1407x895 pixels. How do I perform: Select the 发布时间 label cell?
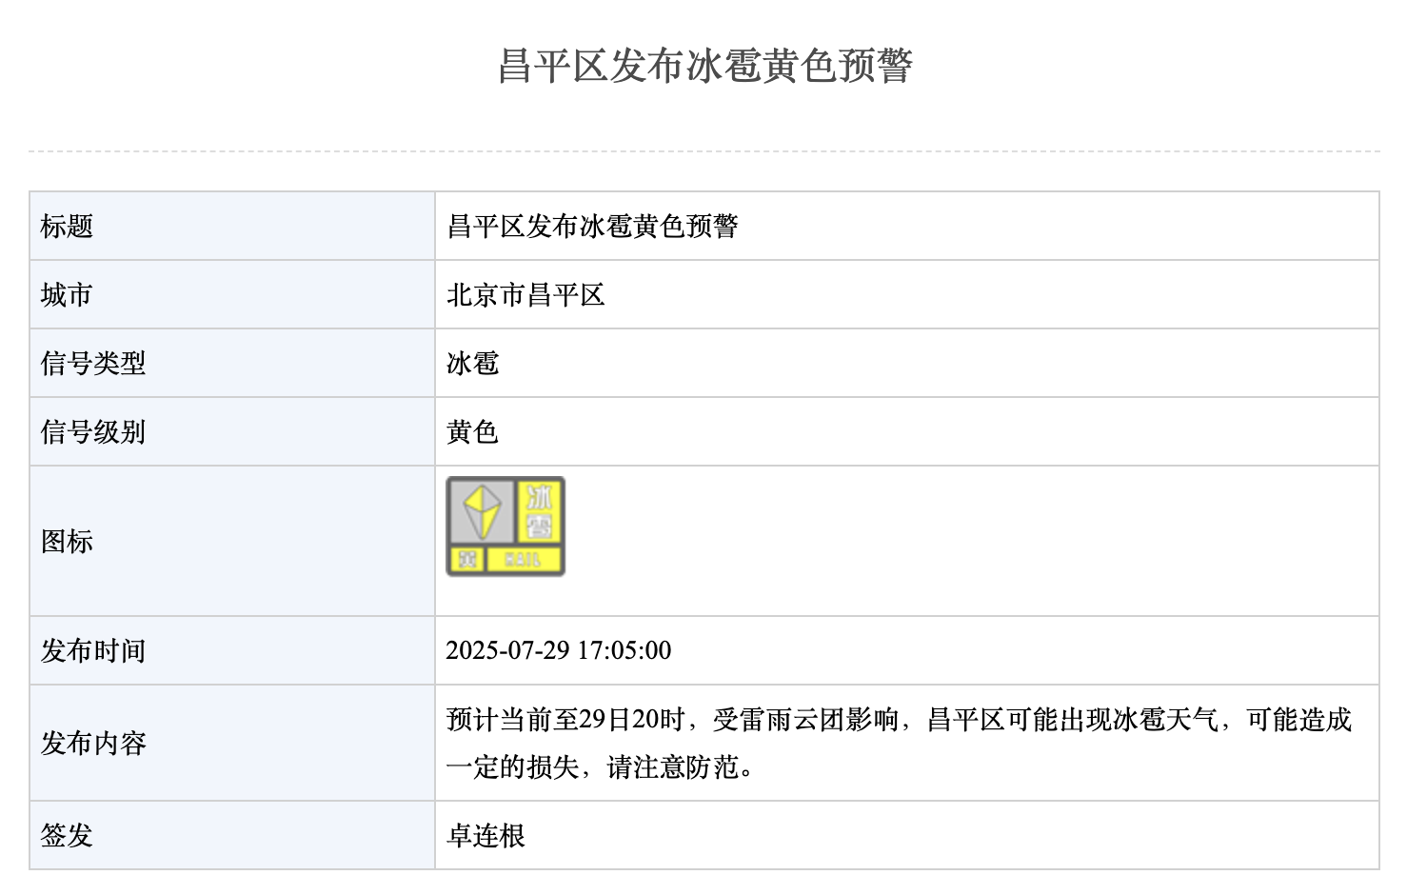(232, 650)
